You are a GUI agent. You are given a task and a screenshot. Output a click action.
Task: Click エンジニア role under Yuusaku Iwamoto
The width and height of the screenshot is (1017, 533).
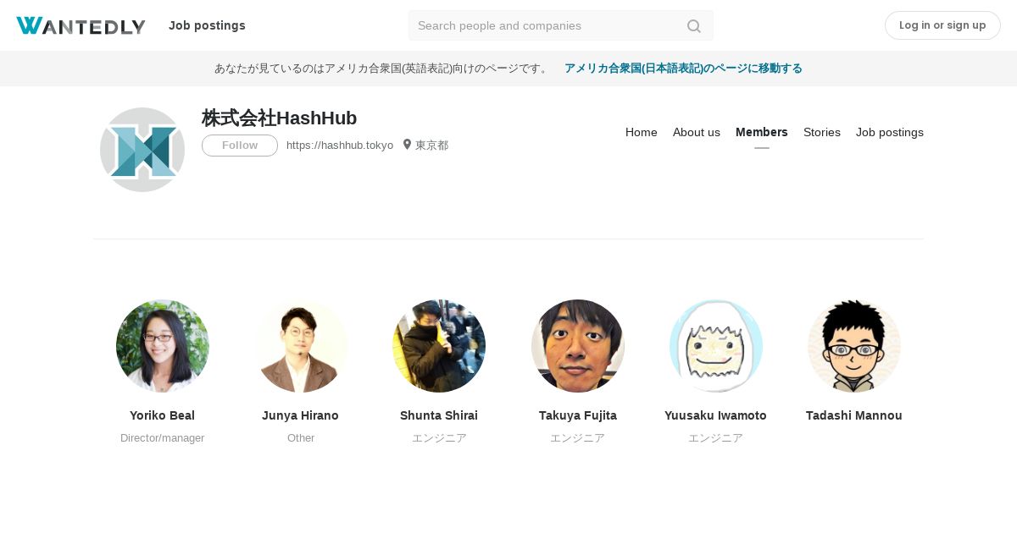pyautogui.click(x=716, y=438)
